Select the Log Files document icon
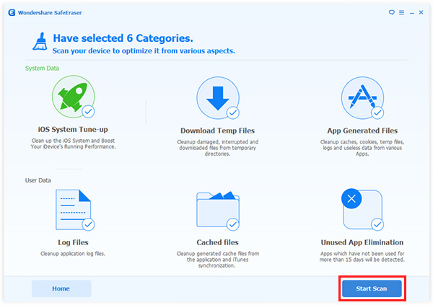433x305 pixels. click(71, 208)
